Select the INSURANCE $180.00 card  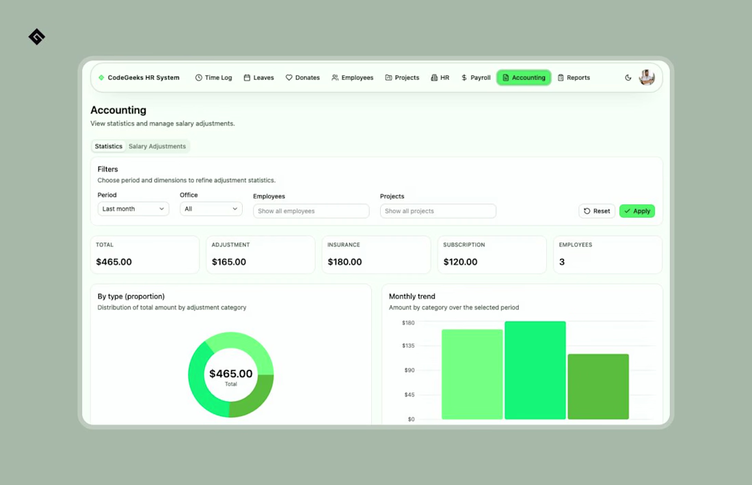377,255
